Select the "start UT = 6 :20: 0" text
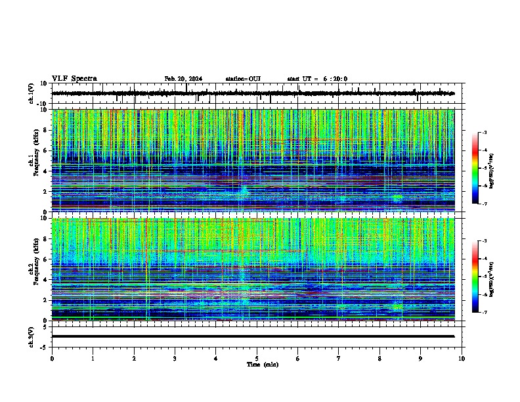The image size is (520, 402). pos(317,79)
